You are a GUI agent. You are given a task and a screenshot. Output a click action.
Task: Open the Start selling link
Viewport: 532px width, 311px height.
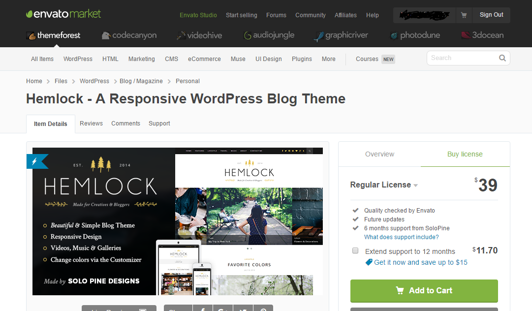pyautogui.click(x=242, y=15)
